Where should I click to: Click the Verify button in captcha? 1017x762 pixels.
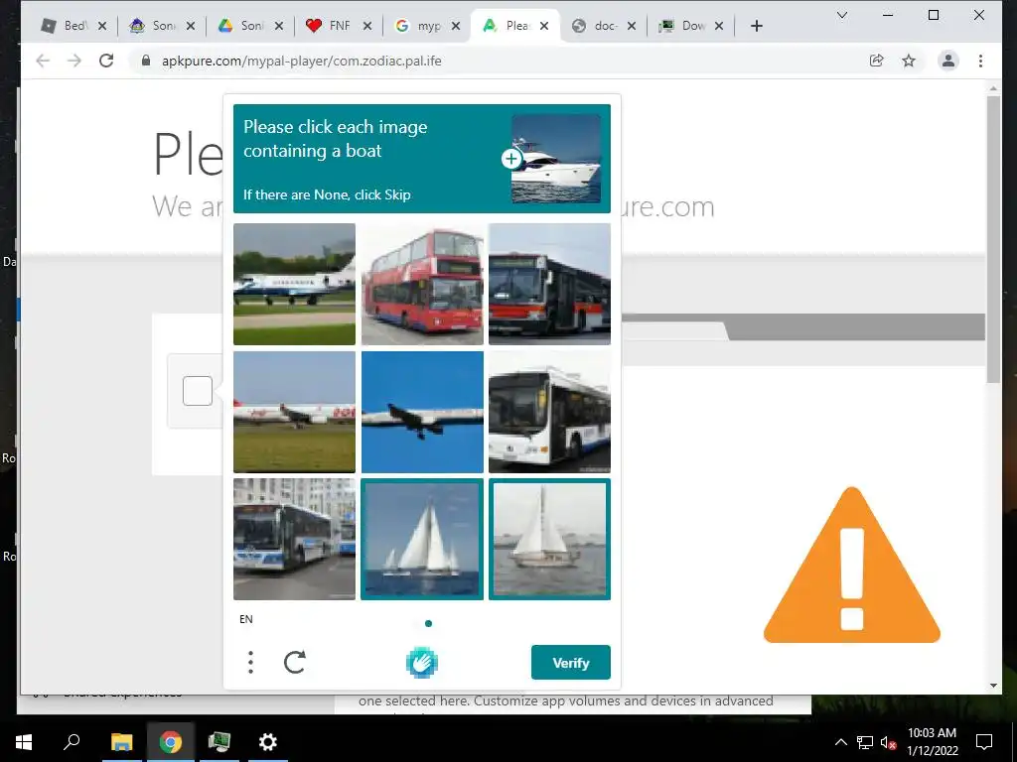(571, 662)
